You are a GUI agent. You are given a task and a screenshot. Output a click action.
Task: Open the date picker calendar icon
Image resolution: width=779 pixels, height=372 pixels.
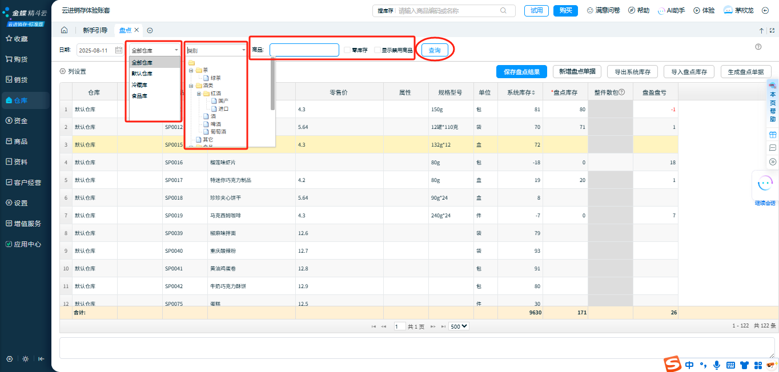tap(119, 50)
